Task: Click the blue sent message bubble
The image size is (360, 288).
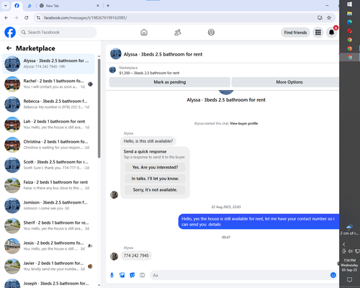Action: [258, 222]
